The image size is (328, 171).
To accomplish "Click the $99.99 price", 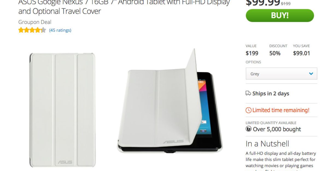I will [263, 3].
